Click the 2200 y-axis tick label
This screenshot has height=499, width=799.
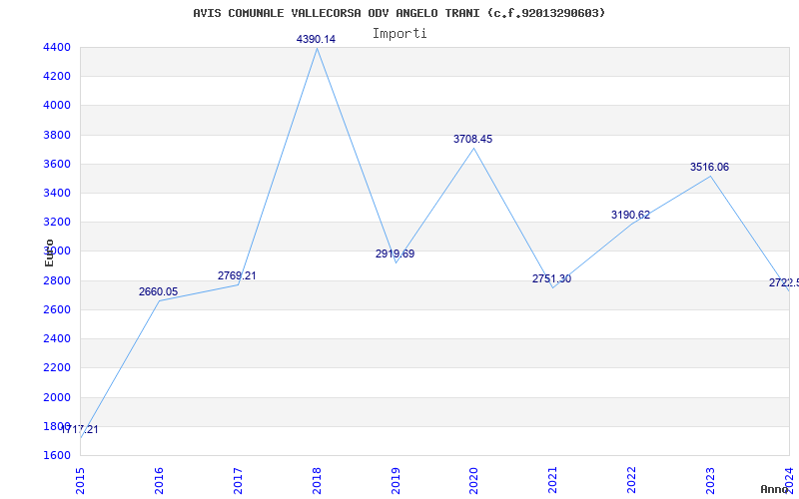(57, 367)
